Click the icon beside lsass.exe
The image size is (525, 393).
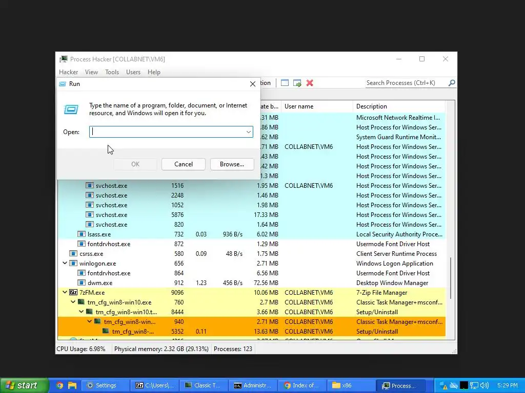[82, 234]
